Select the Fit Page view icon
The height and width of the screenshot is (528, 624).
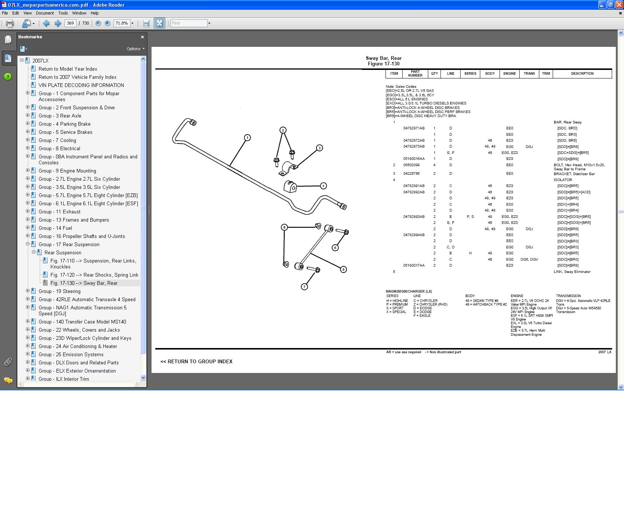coord(159,23)
